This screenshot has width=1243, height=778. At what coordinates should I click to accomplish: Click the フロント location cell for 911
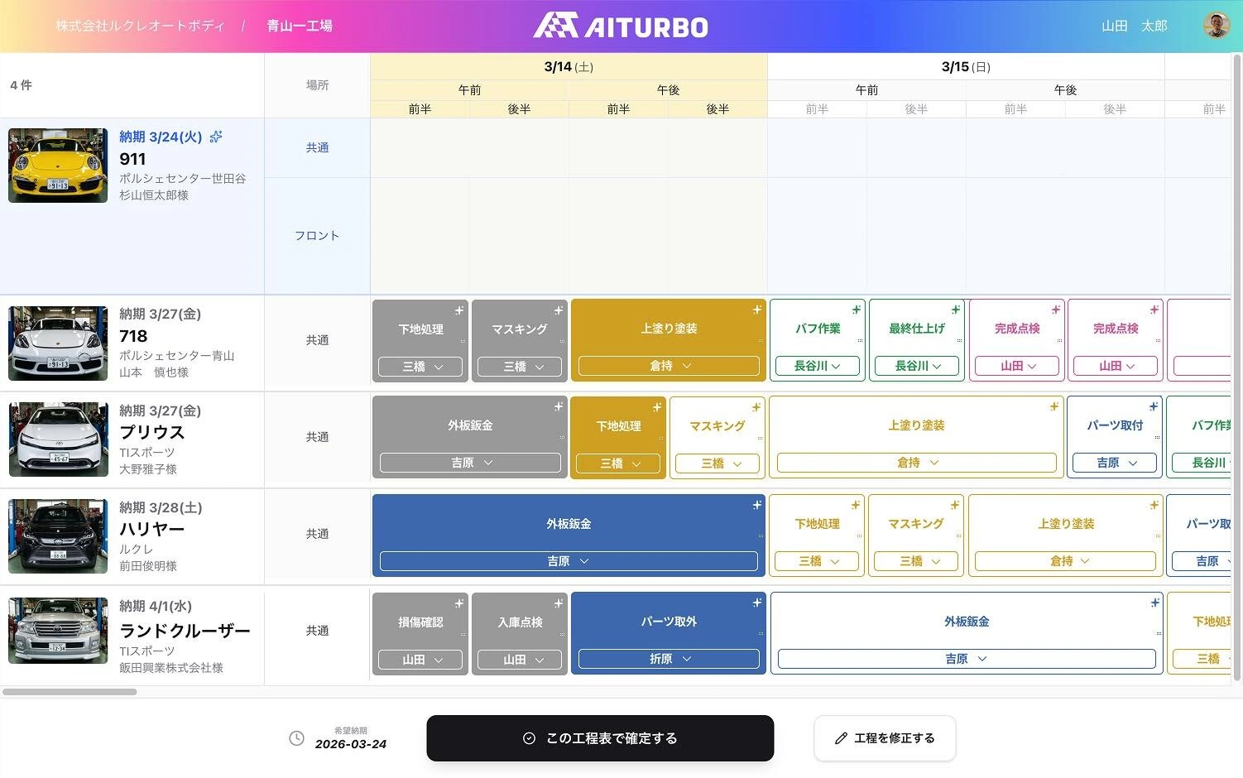[x=317, y=236]
